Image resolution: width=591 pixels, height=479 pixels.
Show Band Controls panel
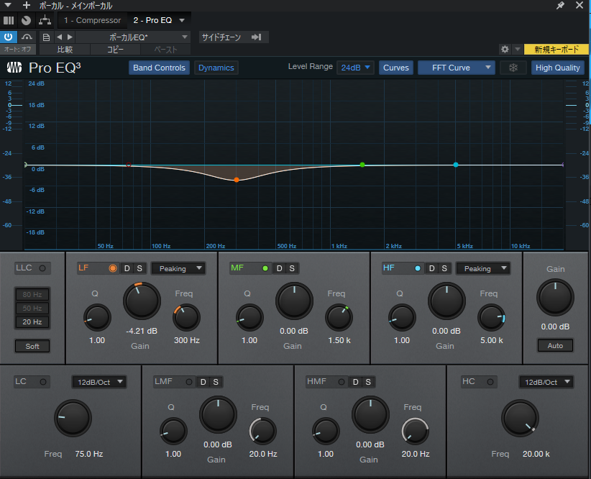click(159, 68)
